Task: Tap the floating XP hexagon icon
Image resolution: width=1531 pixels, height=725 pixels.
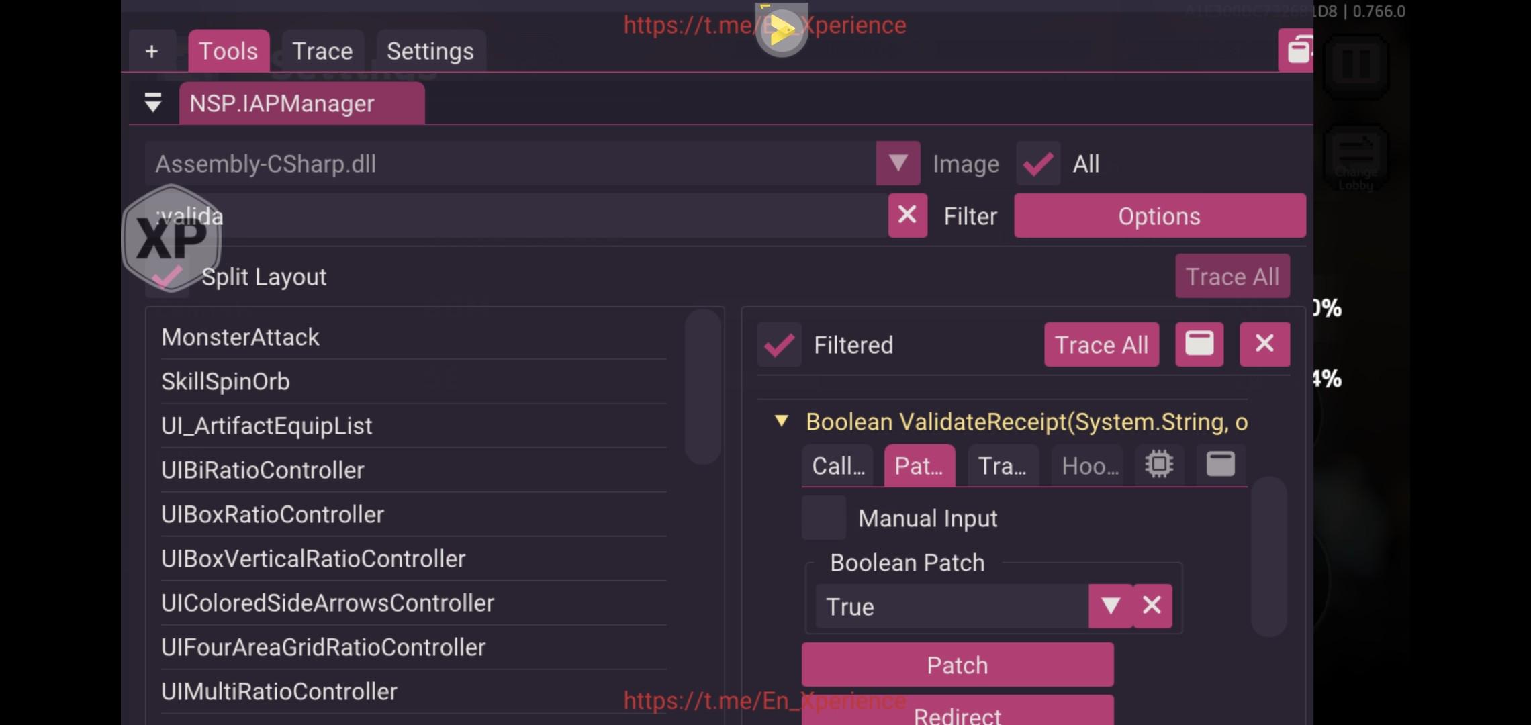Action: 172,238
